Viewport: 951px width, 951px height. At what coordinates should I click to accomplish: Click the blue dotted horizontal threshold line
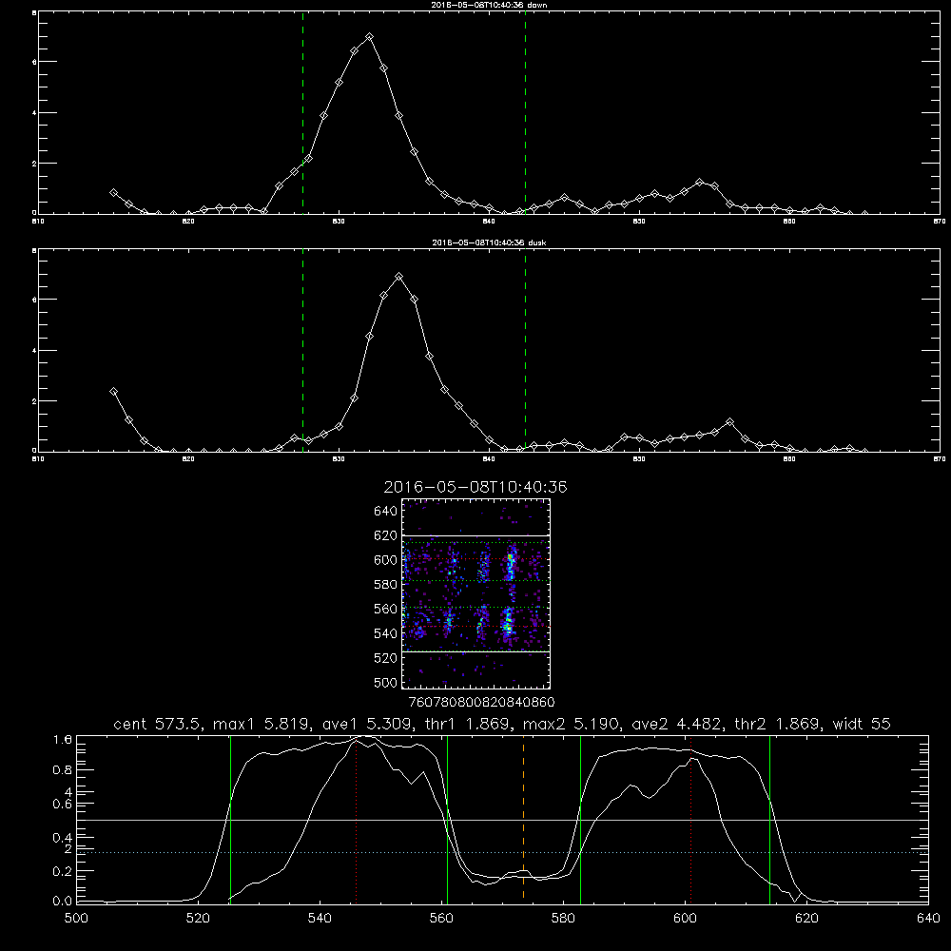pyautogui.click(x=503, y=852)
